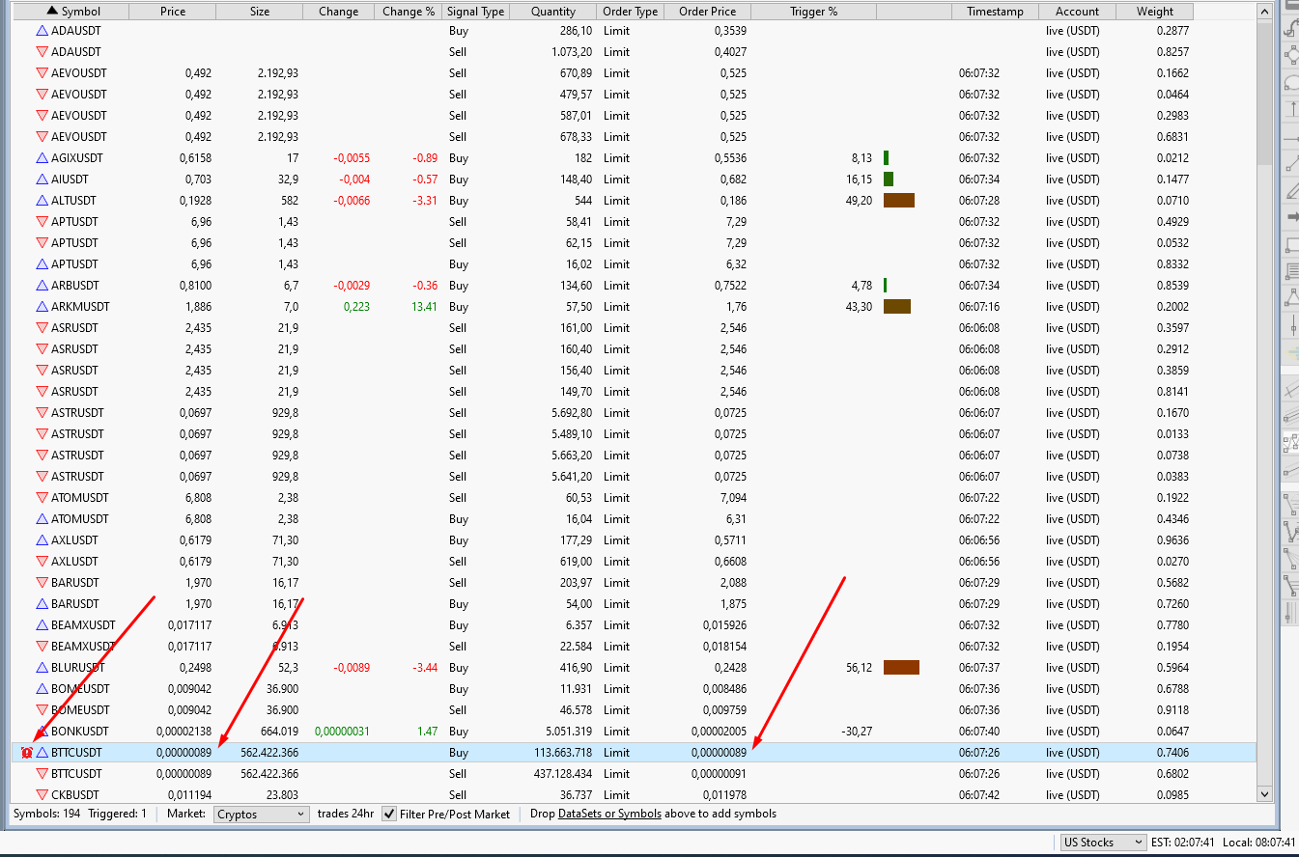Click the blue triangle on the BARUSDT Buy row
Screen dimensions: 1299x857
[42, 604]
